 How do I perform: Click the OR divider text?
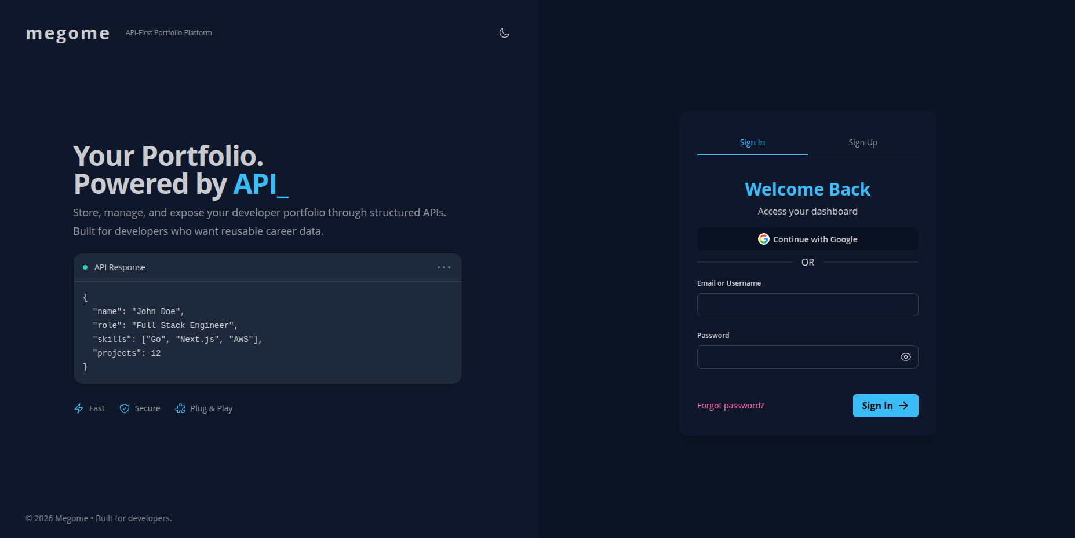tap(808, 262)
